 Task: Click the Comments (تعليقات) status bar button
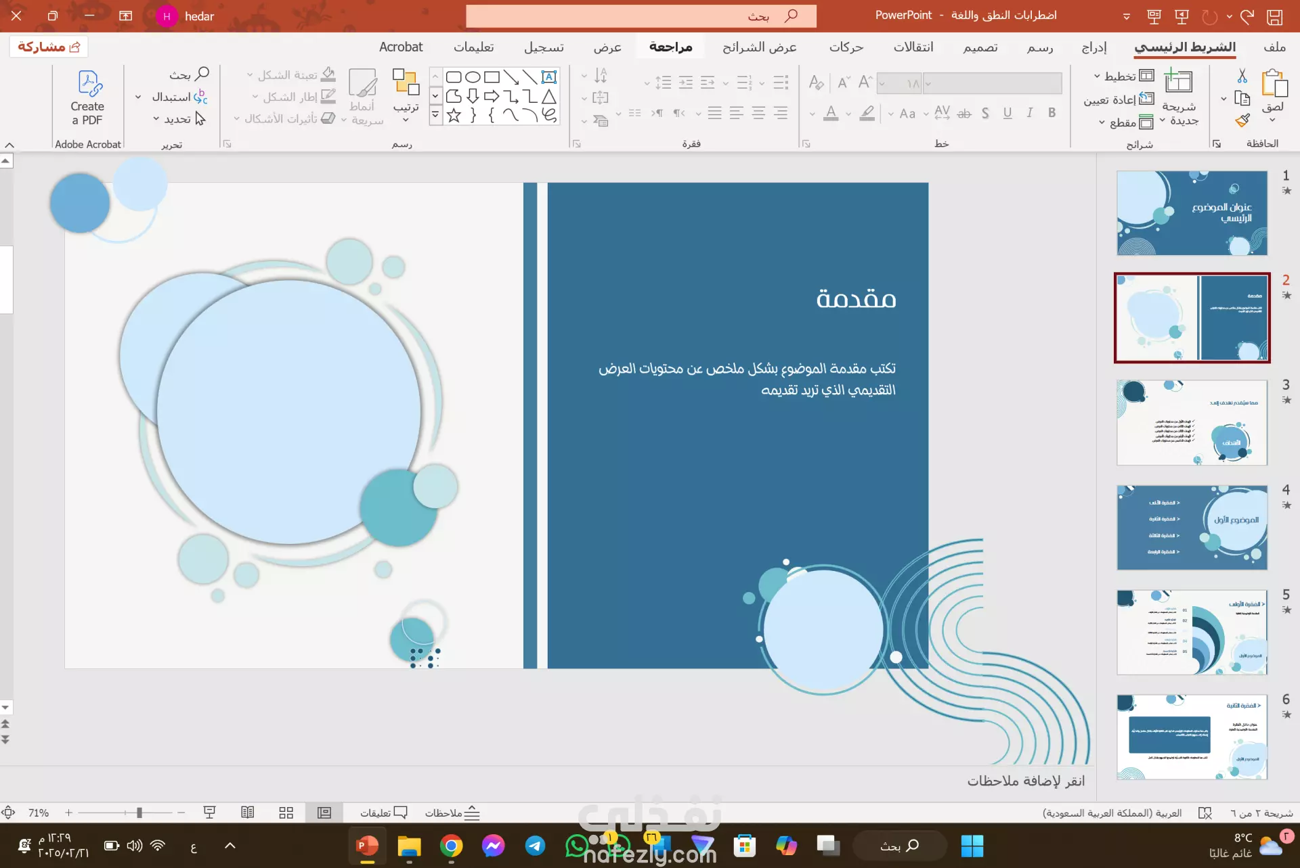coord(383,813)
